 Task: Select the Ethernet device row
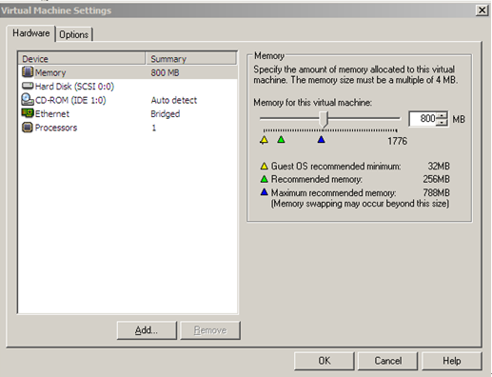pyautogui.click(x=128, y=113)
